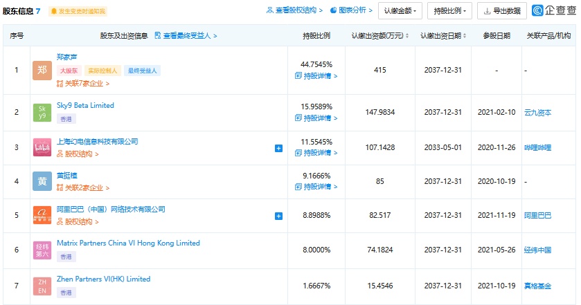This screenshot has width=581, height=305.
Task: Expand 阿里巴巴 row with plus icon
Action: click(278, 216)
